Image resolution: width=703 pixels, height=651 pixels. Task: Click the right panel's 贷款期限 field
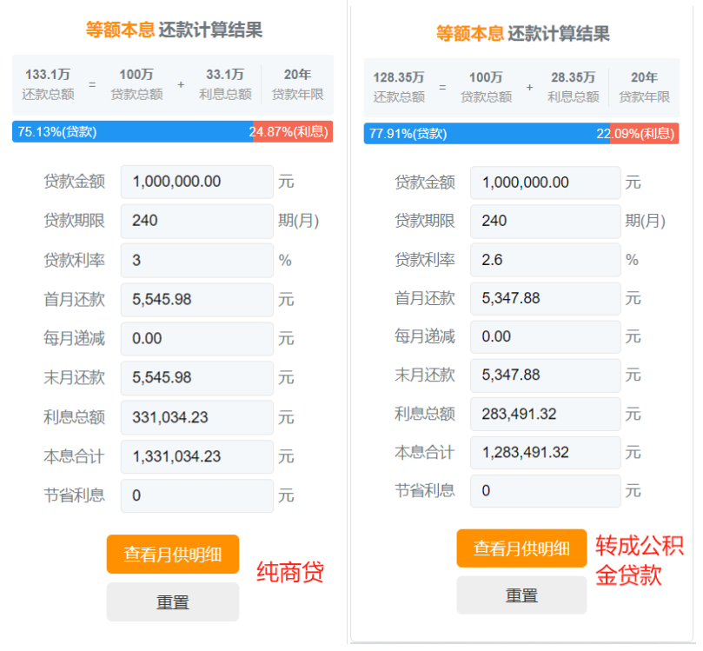pyautogui.click(x=545, y=221)
